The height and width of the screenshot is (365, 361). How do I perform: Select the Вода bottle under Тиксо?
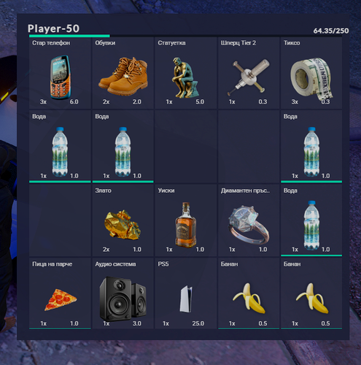click(x=311, y=147)
